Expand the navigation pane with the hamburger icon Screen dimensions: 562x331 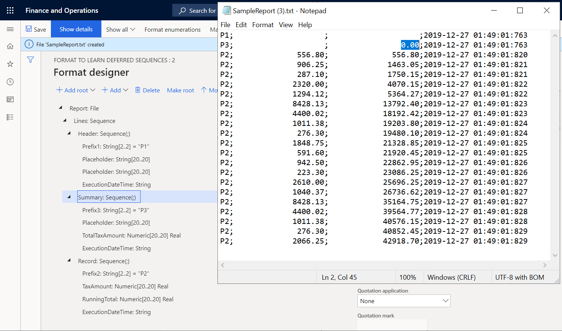tap(10, 29)
